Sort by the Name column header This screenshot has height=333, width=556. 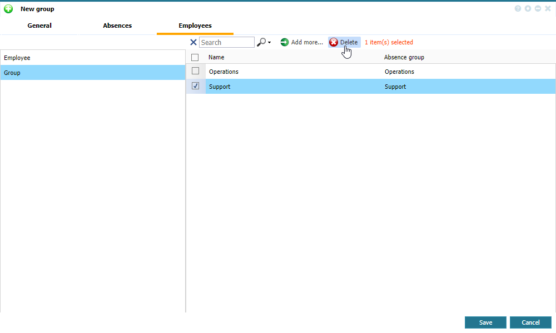(x=216, y=57)
